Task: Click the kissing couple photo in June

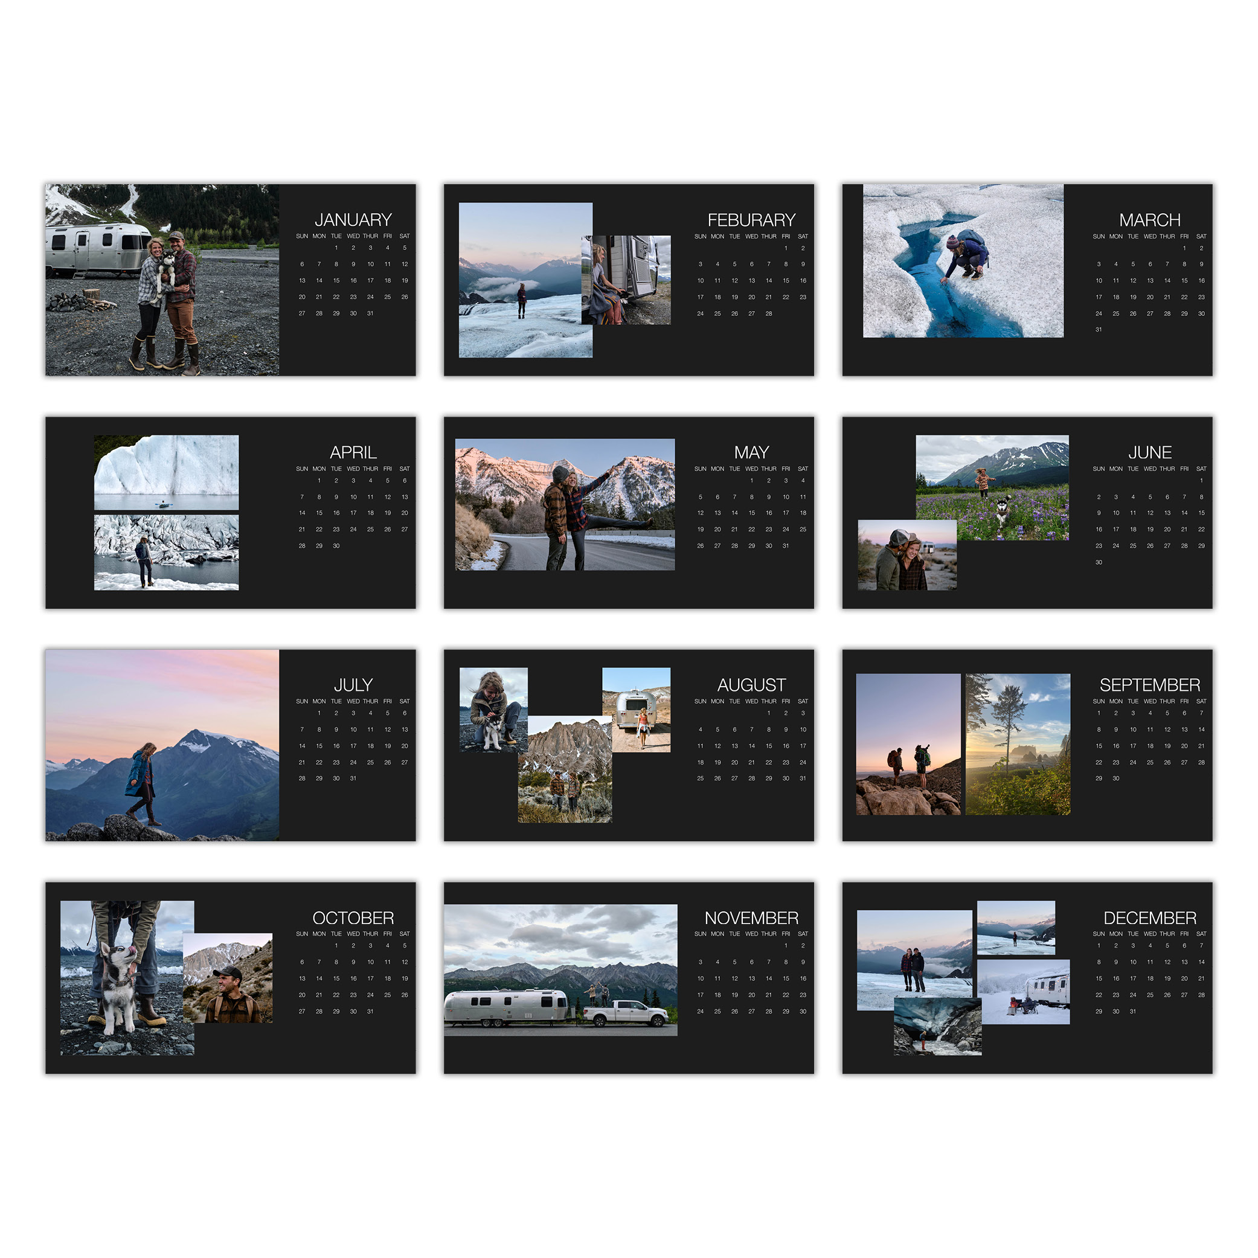Action: (907, 556)
